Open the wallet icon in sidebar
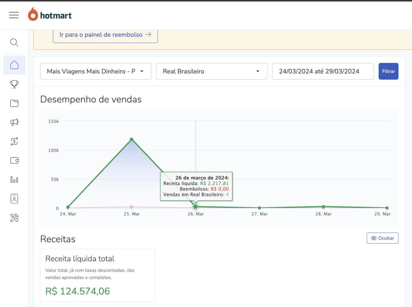412x307 pixels. click(14, 161)
